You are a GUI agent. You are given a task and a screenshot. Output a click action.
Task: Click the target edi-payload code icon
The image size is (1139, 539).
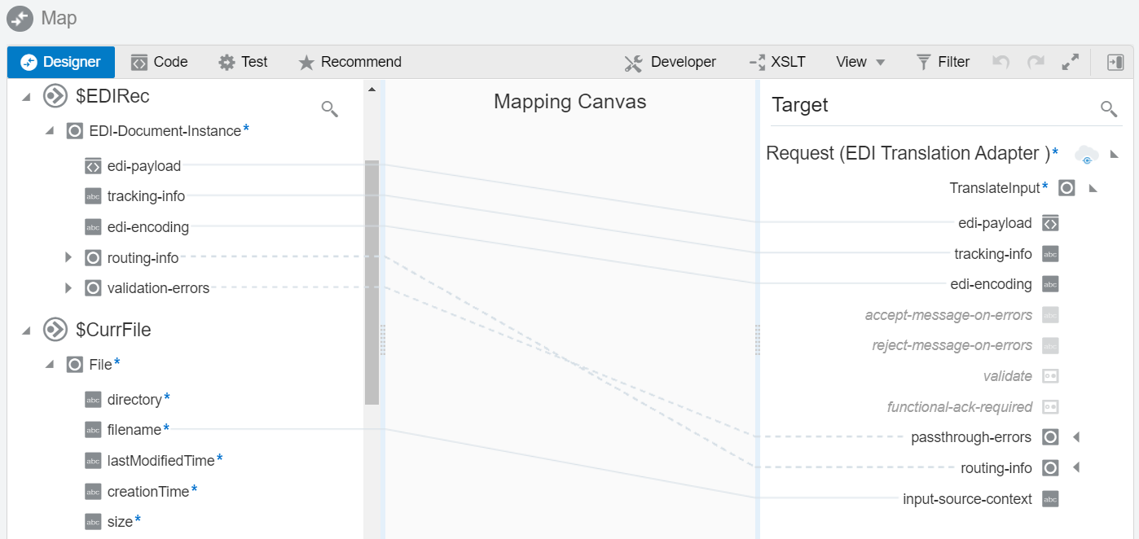(1051, 223)
